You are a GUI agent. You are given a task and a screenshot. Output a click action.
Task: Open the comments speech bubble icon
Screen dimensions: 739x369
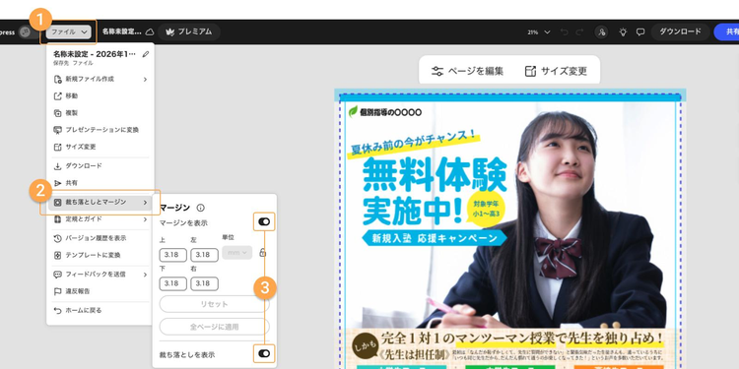(x=640, y=32)
